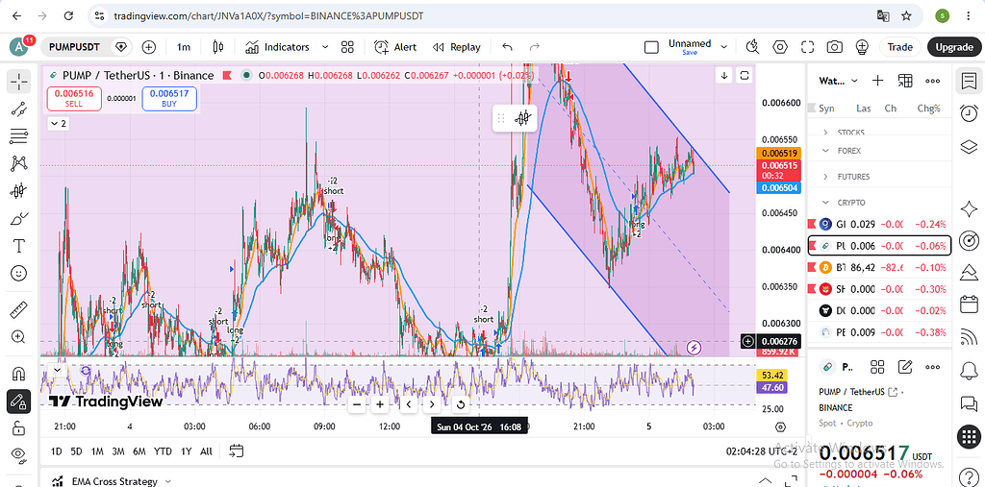
Task: Select the chart layout setup square
Action: (x=651, y=47)
